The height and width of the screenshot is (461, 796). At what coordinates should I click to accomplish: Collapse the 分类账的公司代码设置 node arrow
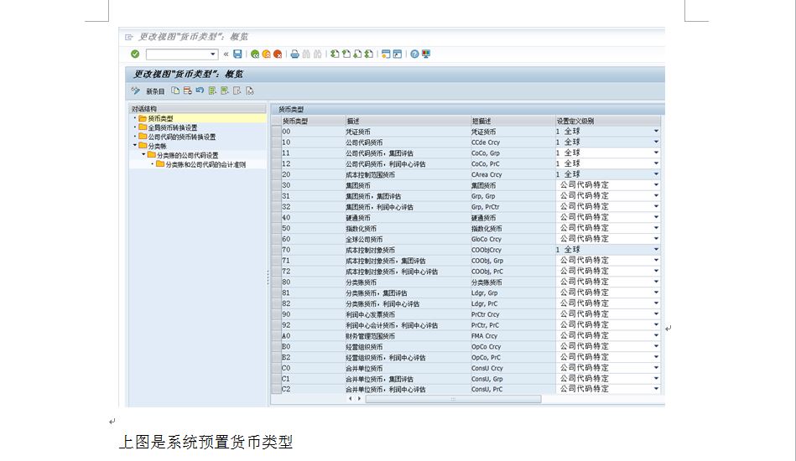143,155
